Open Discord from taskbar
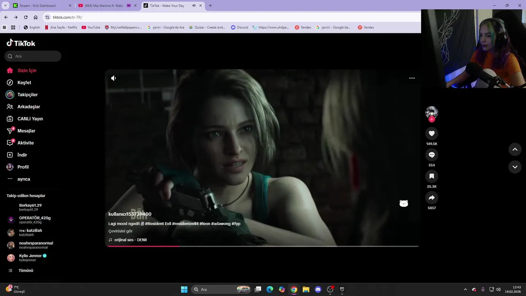The height and width of the screenshot is (296, 526). (318, 289)
